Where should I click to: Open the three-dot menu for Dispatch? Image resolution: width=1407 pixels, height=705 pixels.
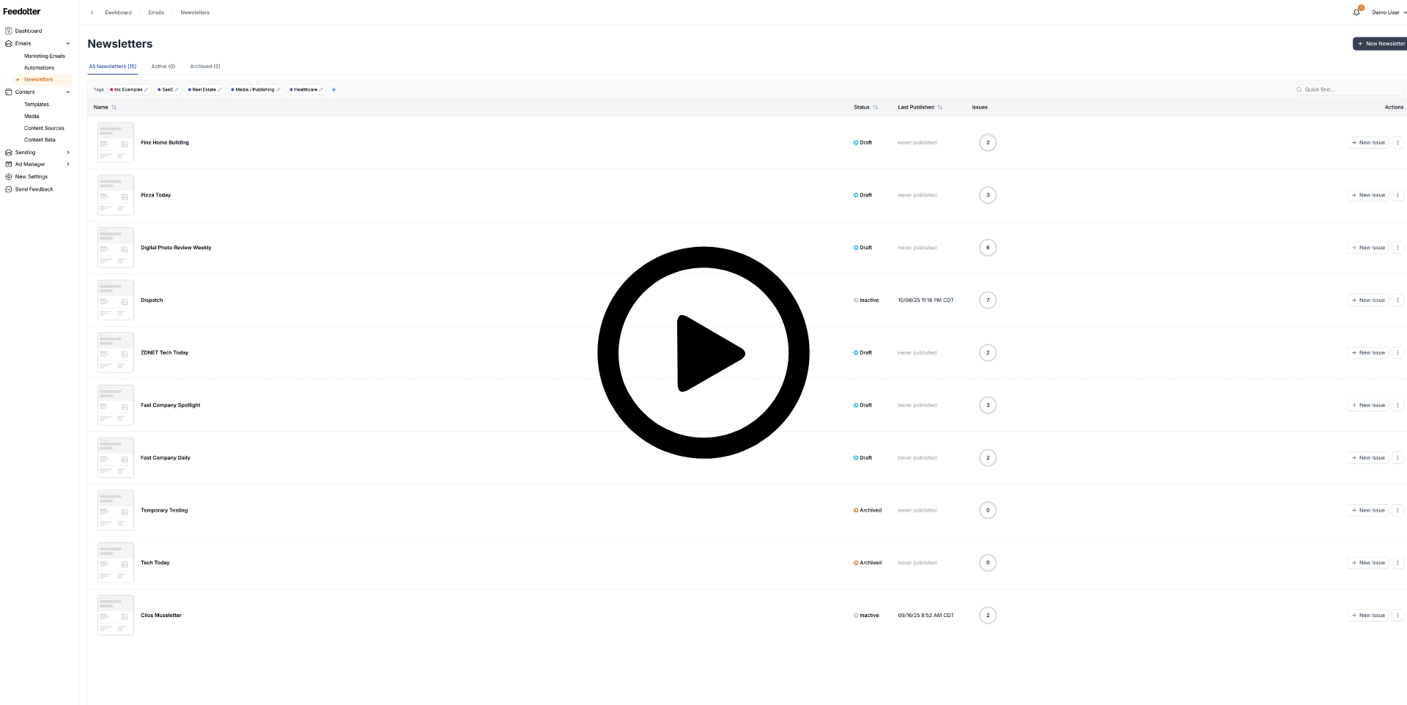[x=1397, y=300]
